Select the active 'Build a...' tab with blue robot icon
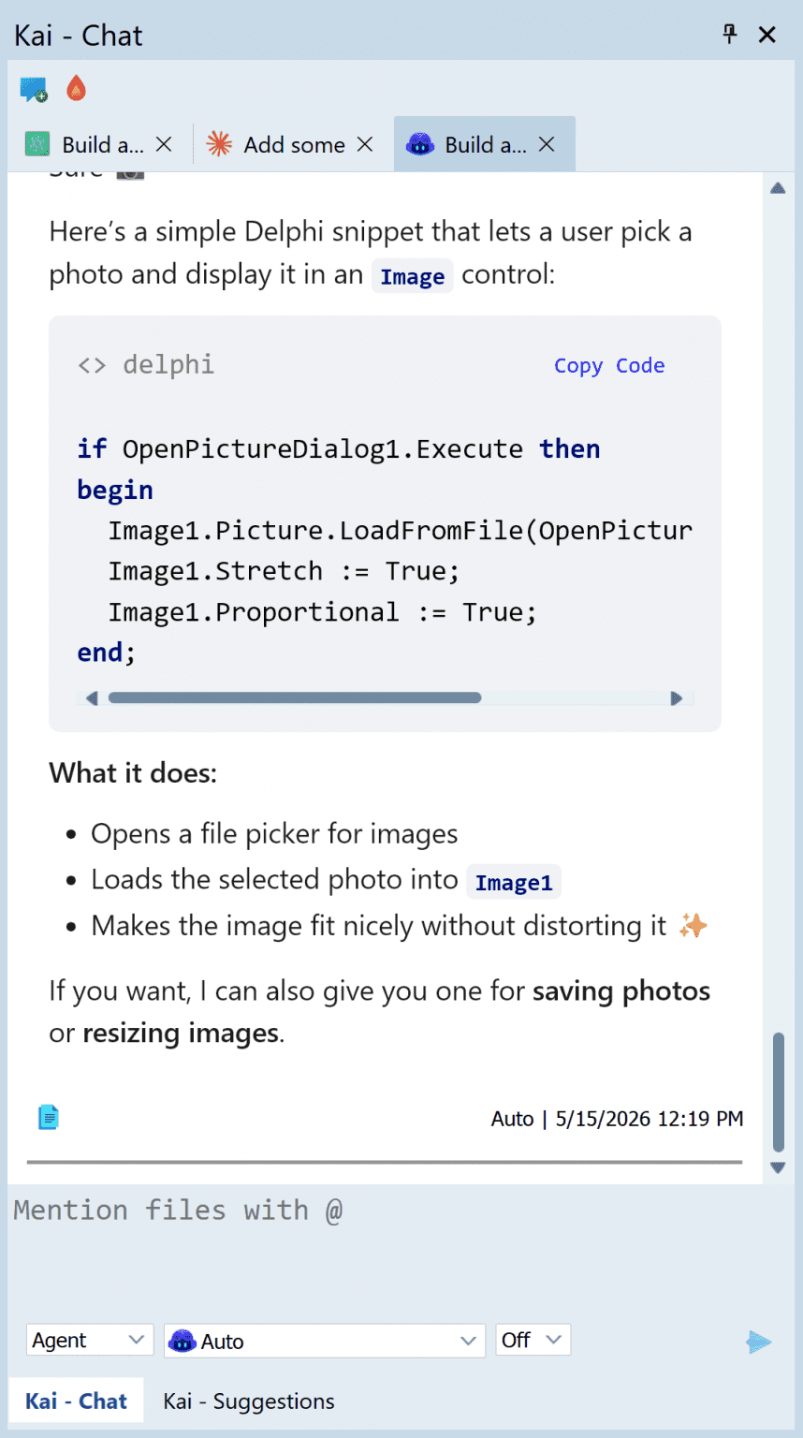Image resolution: width=803 pixels, height=1438 pixels. tap(485, 144)
